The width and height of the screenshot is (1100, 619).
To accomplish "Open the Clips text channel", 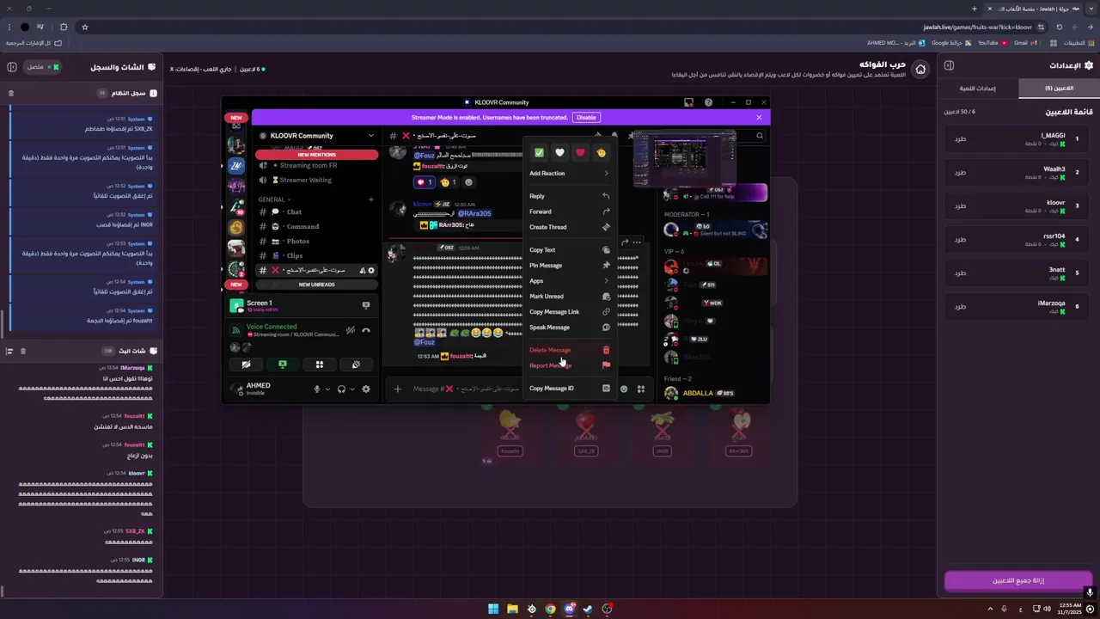I will [316, 255].
